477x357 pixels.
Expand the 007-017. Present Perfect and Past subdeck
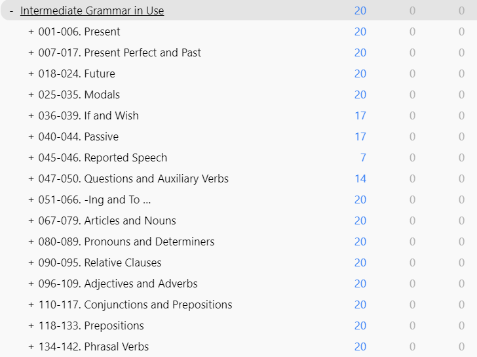31,52
